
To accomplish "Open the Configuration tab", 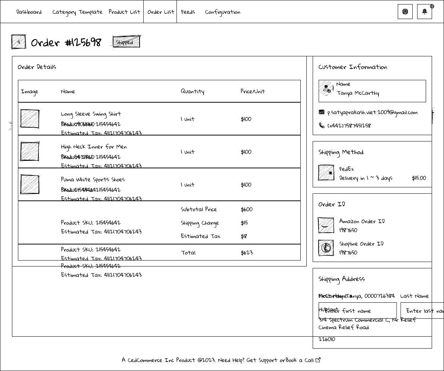I will click(x=223, y=12).
